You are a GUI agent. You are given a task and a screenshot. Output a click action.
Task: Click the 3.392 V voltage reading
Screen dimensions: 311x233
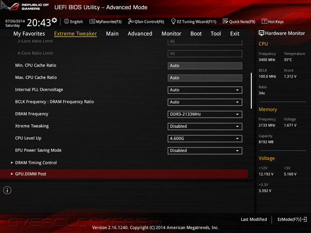click(265, 191)
